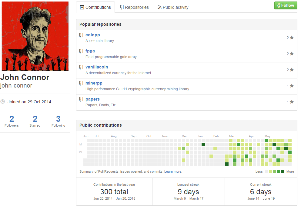Click the Dec month label in calendar

point(185,136)
